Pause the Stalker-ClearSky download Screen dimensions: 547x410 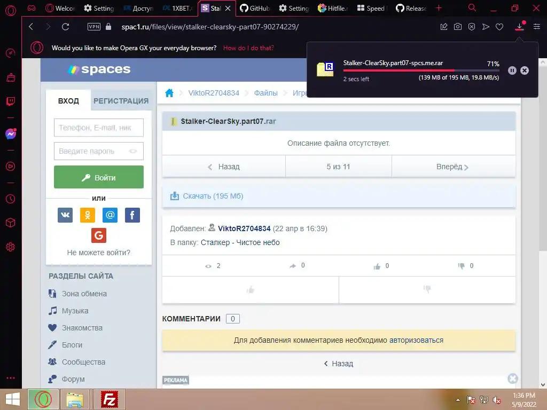[512, 70]
